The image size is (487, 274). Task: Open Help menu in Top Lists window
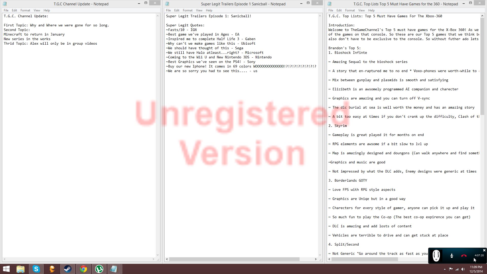pyautogui.click(x=371, y=10)
